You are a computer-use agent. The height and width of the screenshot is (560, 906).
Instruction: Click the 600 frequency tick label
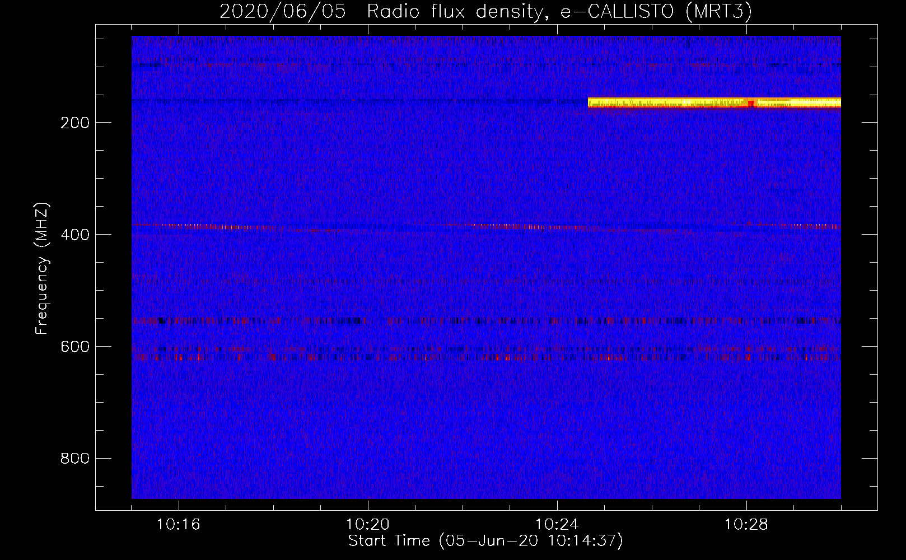(x=75, y=347)
